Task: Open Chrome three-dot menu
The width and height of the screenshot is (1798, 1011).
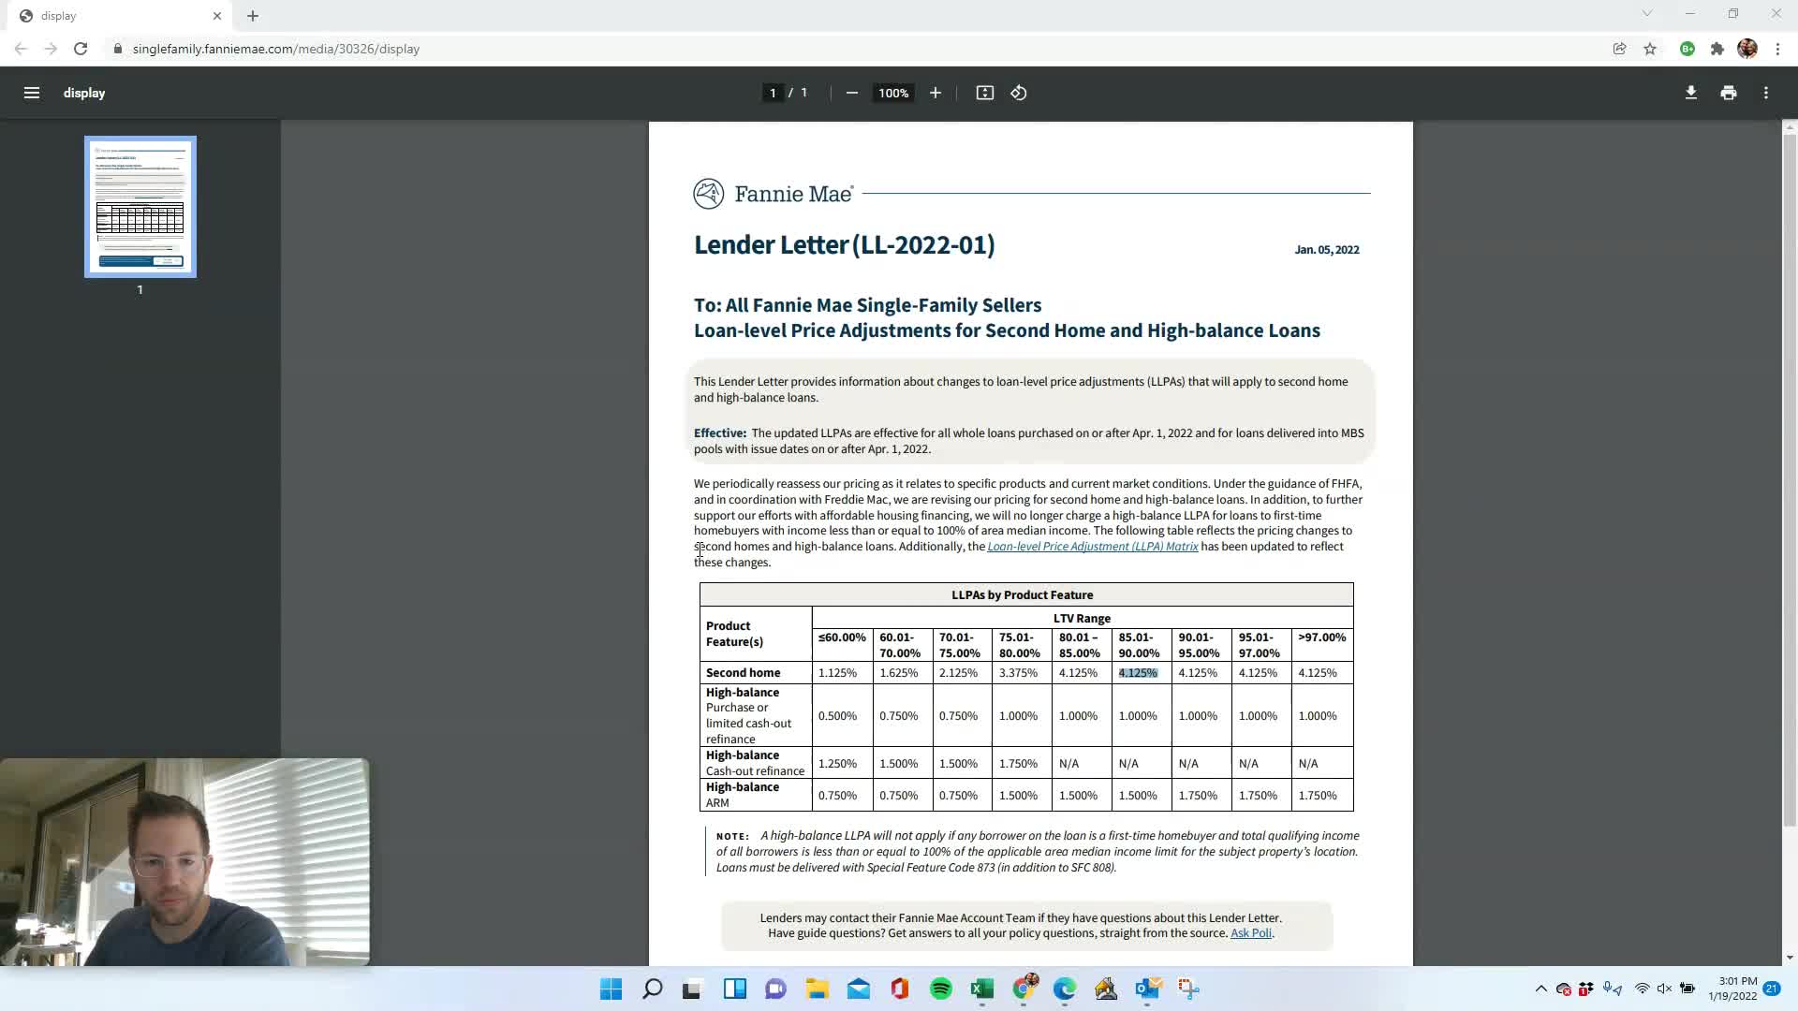Action: [x=1777, y=49]
